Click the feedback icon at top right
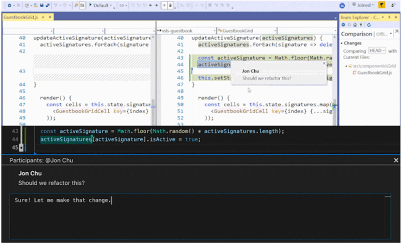Image resolution: width=401 pixels, height=243 pixels. pos(393,5)
